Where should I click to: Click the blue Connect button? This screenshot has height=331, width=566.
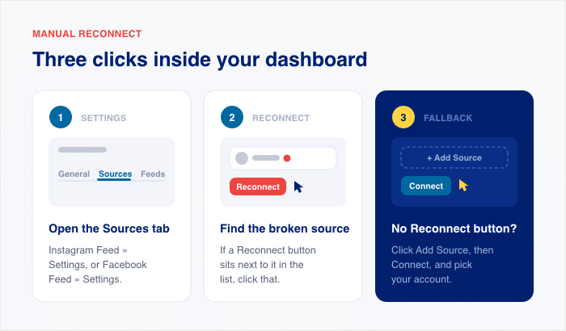[426, 186]
